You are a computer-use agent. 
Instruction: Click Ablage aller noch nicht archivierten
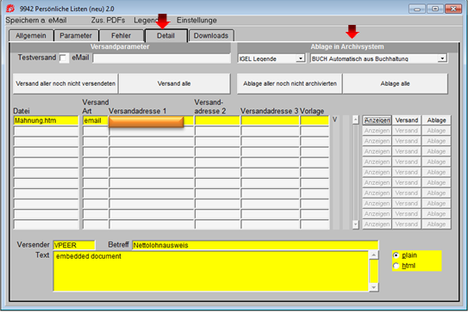click(290, 83)
